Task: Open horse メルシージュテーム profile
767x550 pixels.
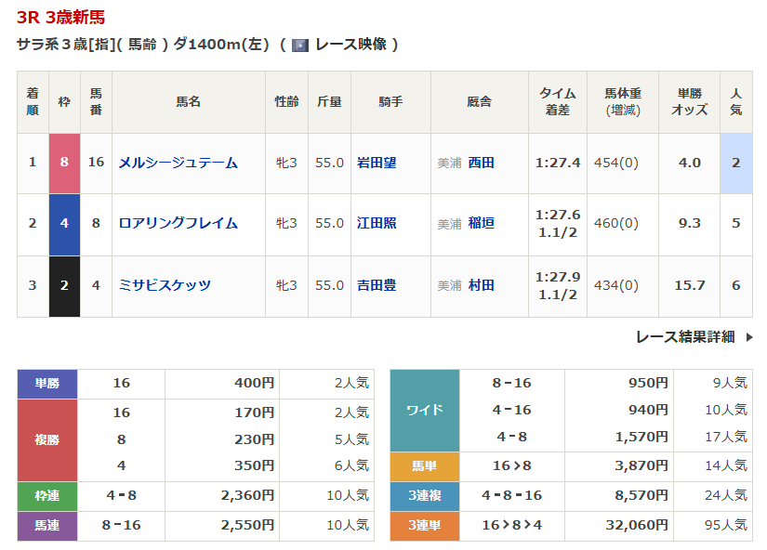Action: click(178, 163)
